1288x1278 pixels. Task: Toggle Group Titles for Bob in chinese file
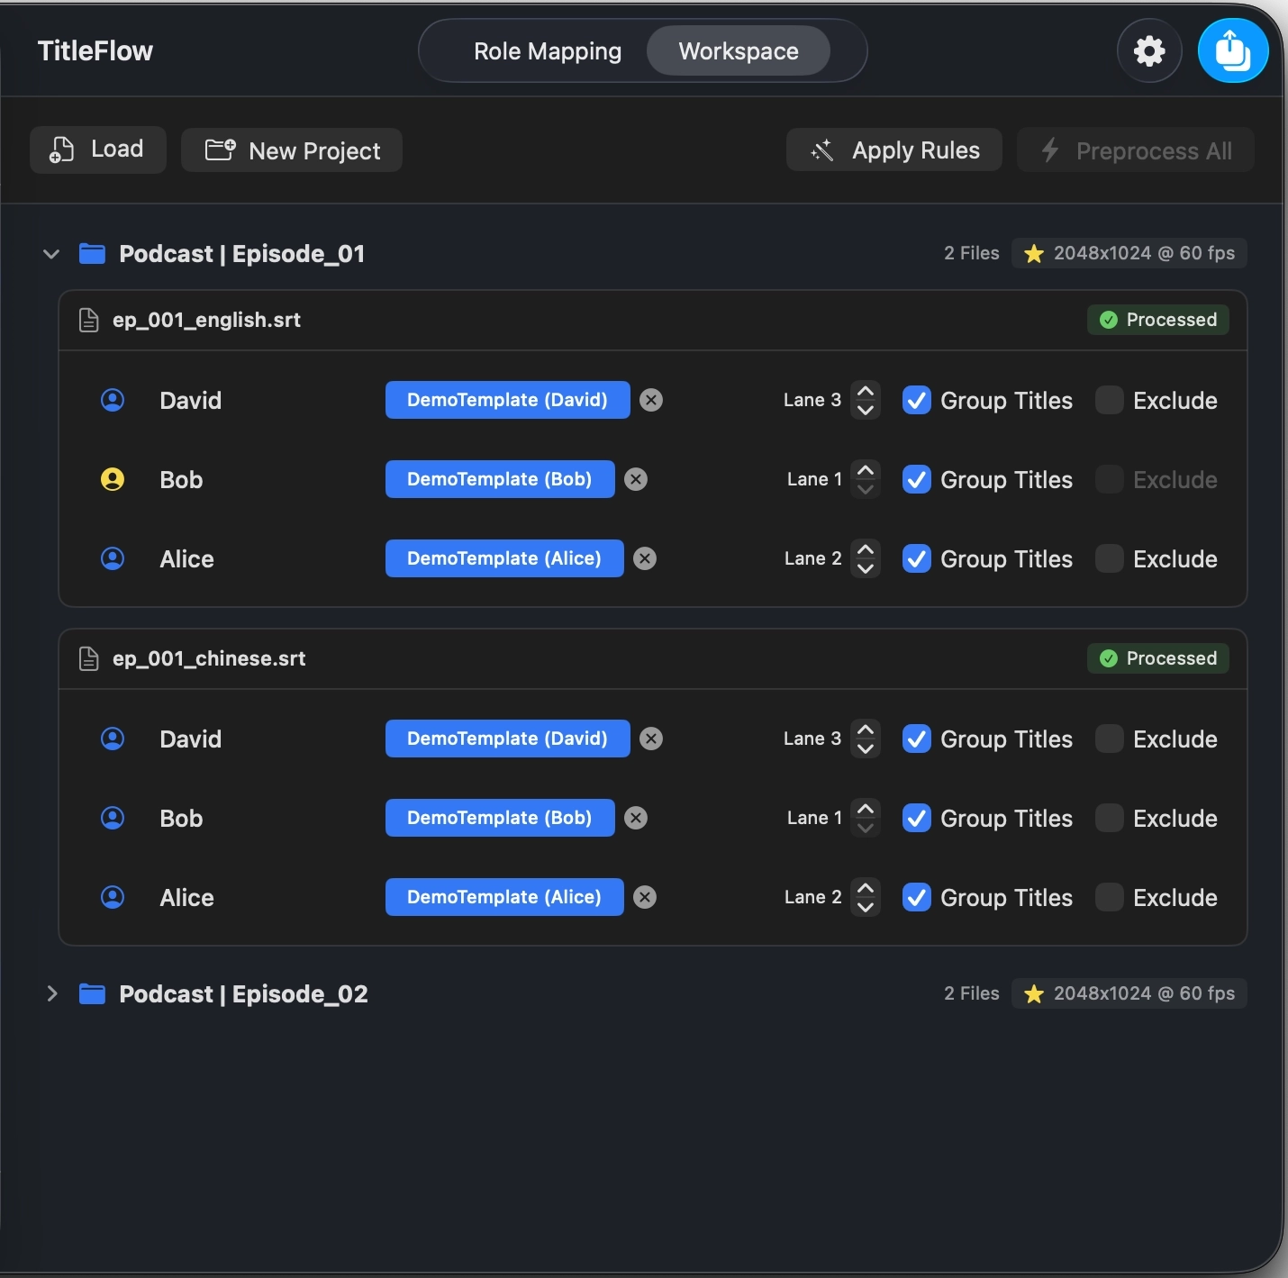[917, 818]
